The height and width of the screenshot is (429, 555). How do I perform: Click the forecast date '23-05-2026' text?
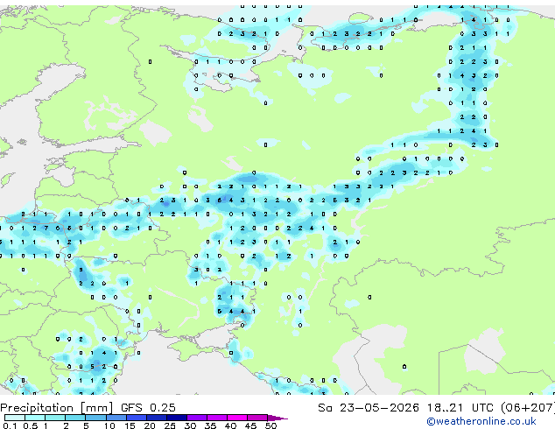coord(379,407)
